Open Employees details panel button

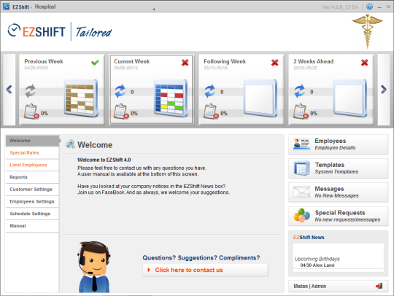point(339,144)
